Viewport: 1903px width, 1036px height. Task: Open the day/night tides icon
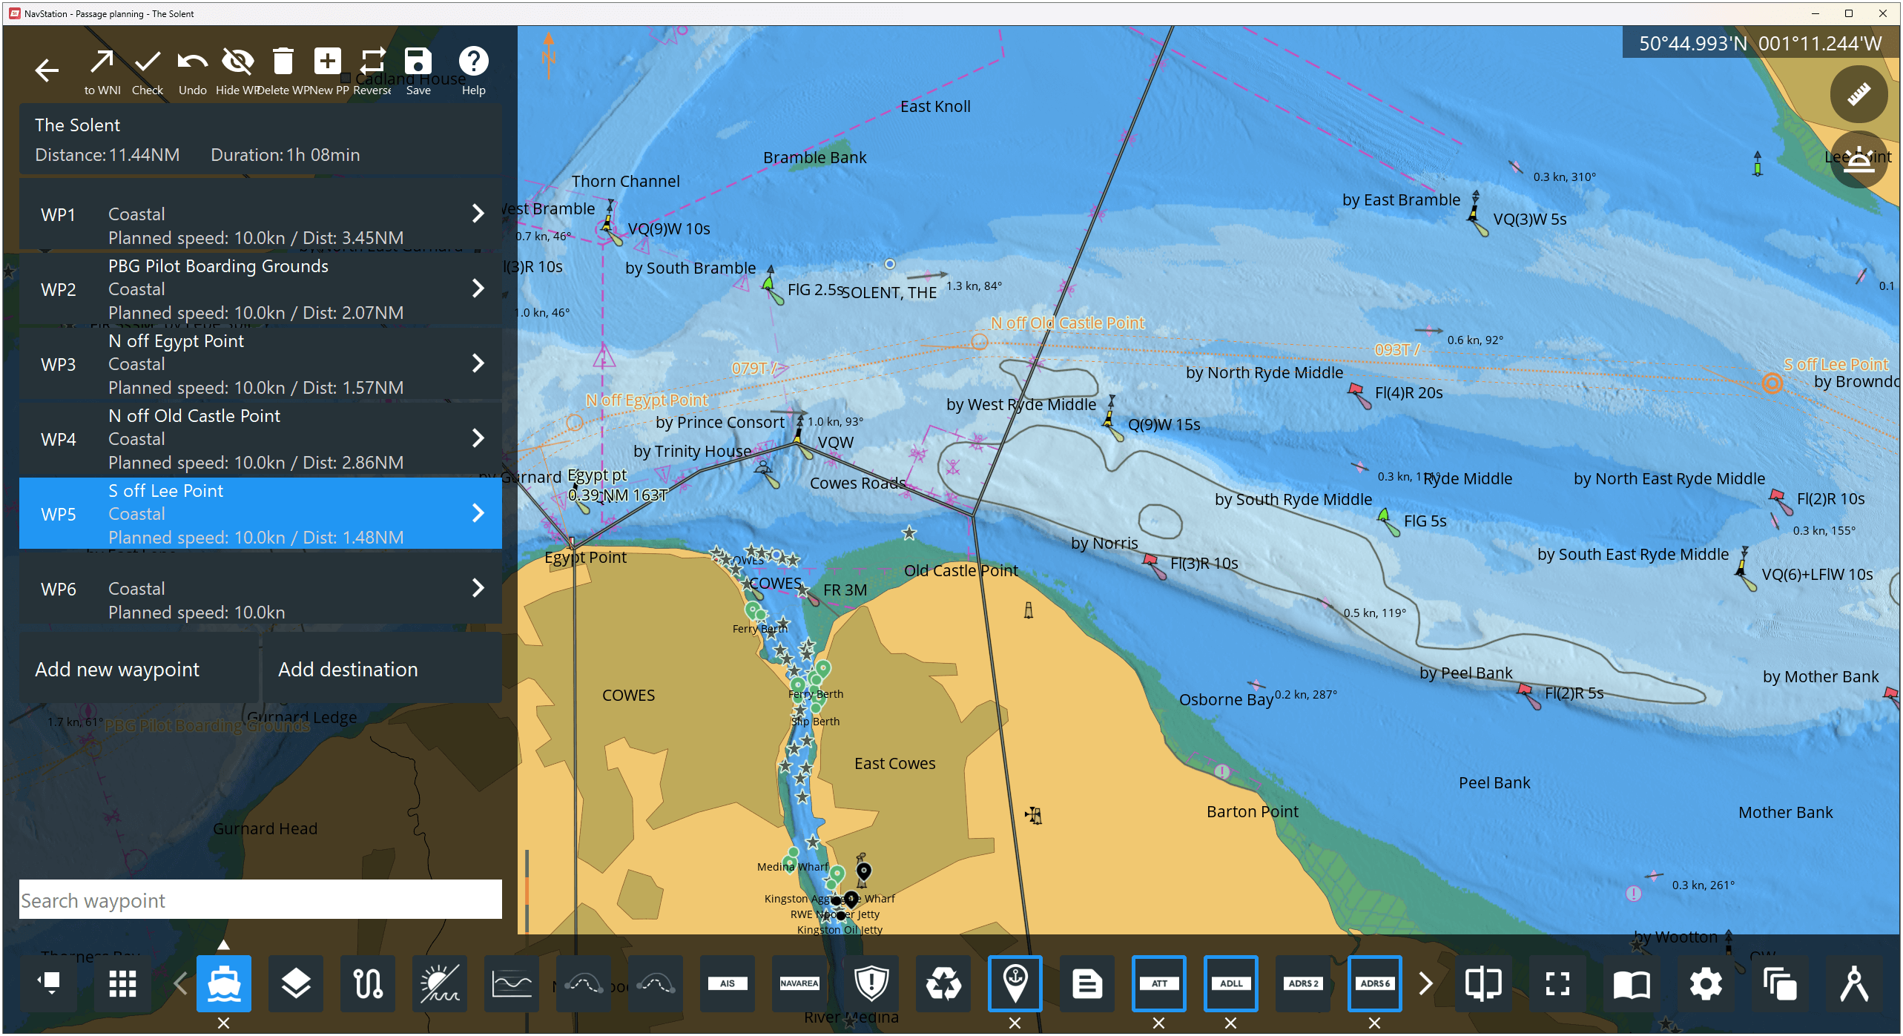(440, 984)
